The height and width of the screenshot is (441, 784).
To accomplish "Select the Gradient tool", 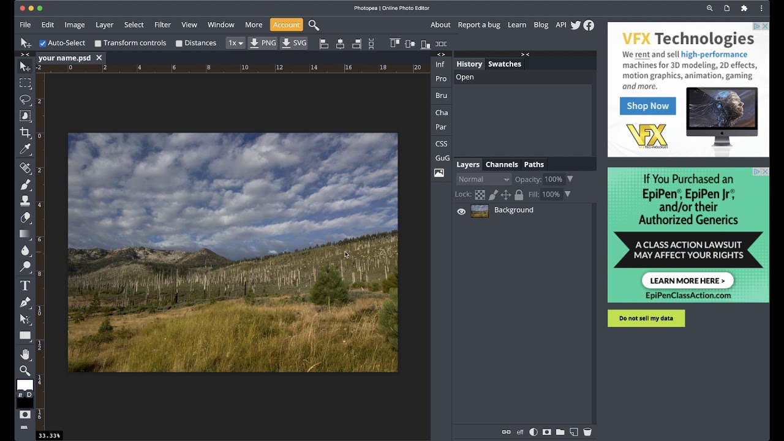I will click(x=25, y=233).
